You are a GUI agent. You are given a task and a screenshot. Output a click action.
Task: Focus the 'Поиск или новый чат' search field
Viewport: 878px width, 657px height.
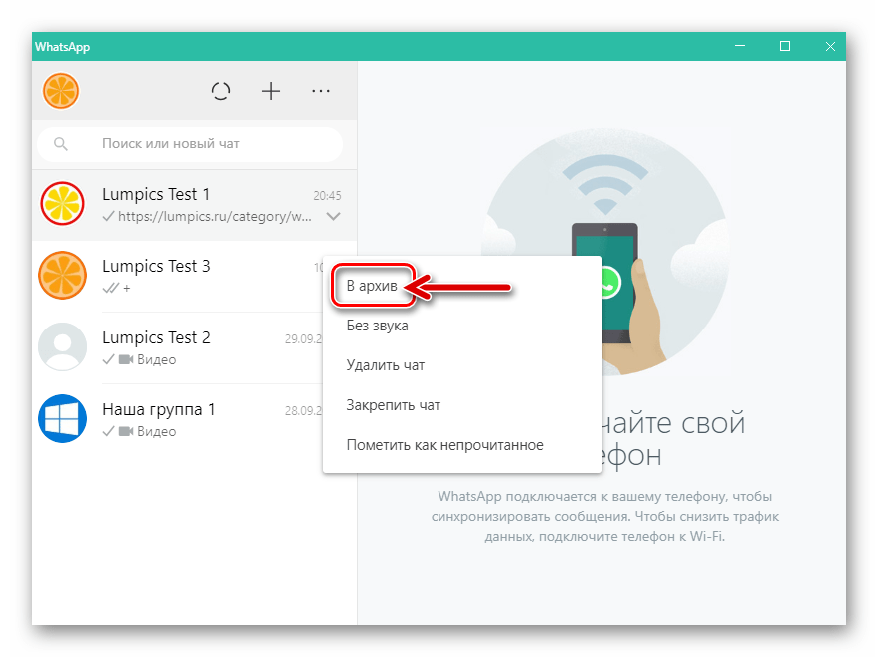click(x=190, y=144)
